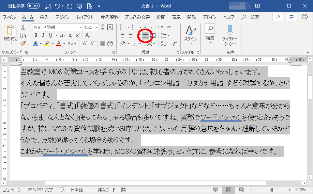Open the font name dropdown
This screenshot has width=313, height=194.
(x=80, y=27)
